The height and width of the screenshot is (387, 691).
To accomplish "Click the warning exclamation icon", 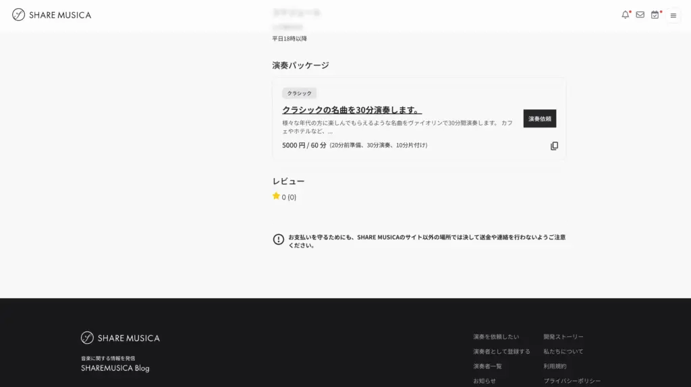I will click(x=278, y=239).
